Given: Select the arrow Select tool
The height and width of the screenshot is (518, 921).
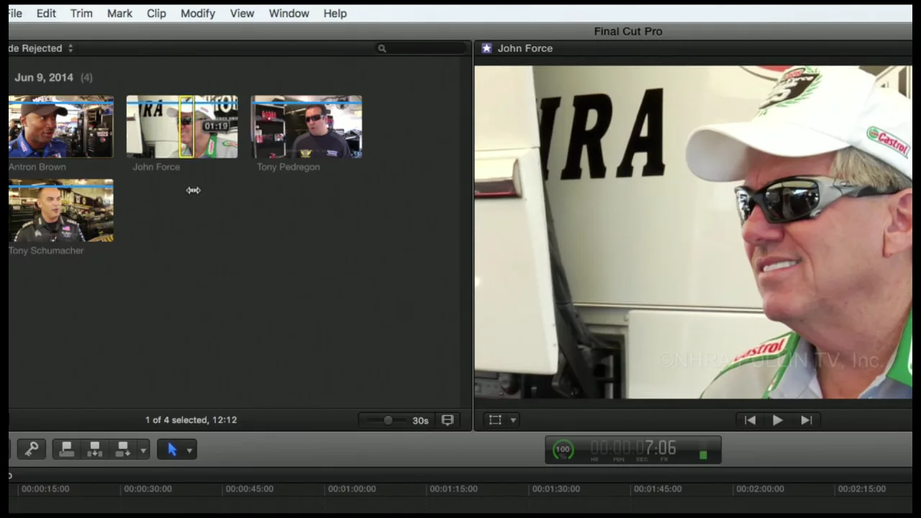Looking at the screenshot, I should coord(172,450).
